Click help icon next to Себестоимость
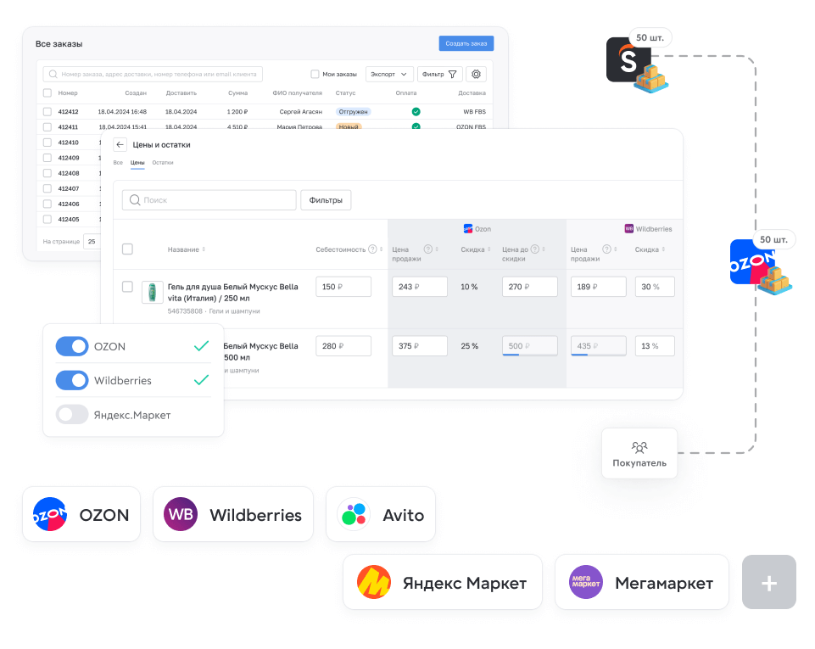Screen dimensions: 815x649 372,249
